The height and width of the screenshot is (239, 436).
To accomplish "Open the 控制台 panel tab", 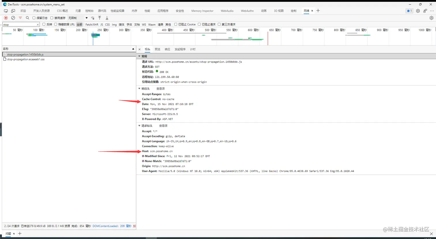I will 89,11.
